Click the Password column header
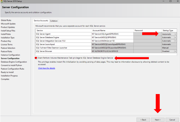The height and width of the screenshot is (122, 180). click(x=147, y=30)
